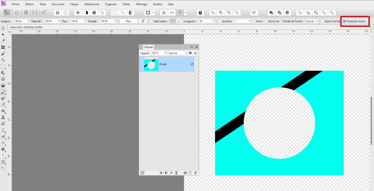Create group folder in Calques panel
Image resolution: width=374 pixels, height=191 pixels.
tap(185, 173)
